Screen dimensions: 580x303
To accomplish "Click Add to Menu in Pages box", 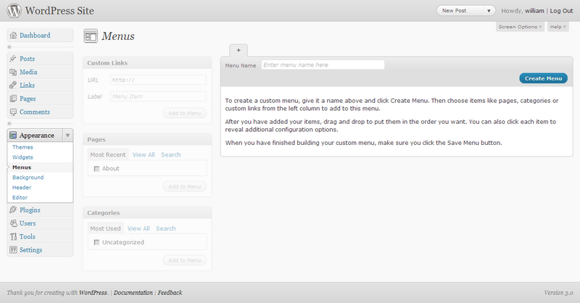I will 185,186.
